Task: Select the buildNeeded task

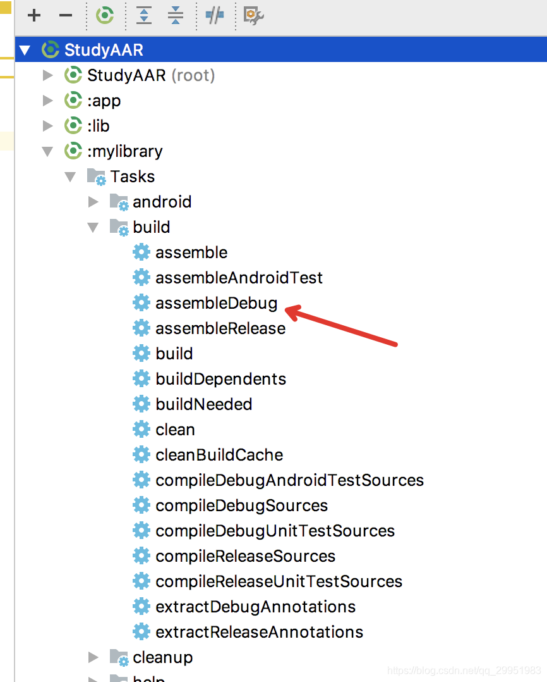Action: pos(203,404)
